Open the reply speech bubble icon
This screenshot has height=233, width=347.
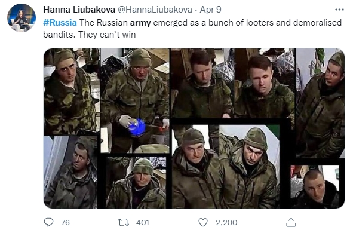[x=49, y=222]
